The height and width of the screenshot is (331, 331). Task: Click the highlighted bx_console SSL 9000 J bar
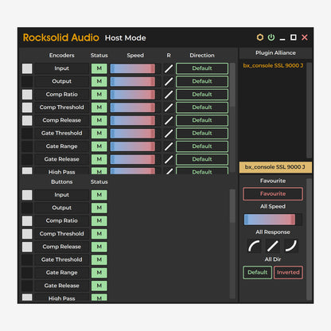coord(275,167)
